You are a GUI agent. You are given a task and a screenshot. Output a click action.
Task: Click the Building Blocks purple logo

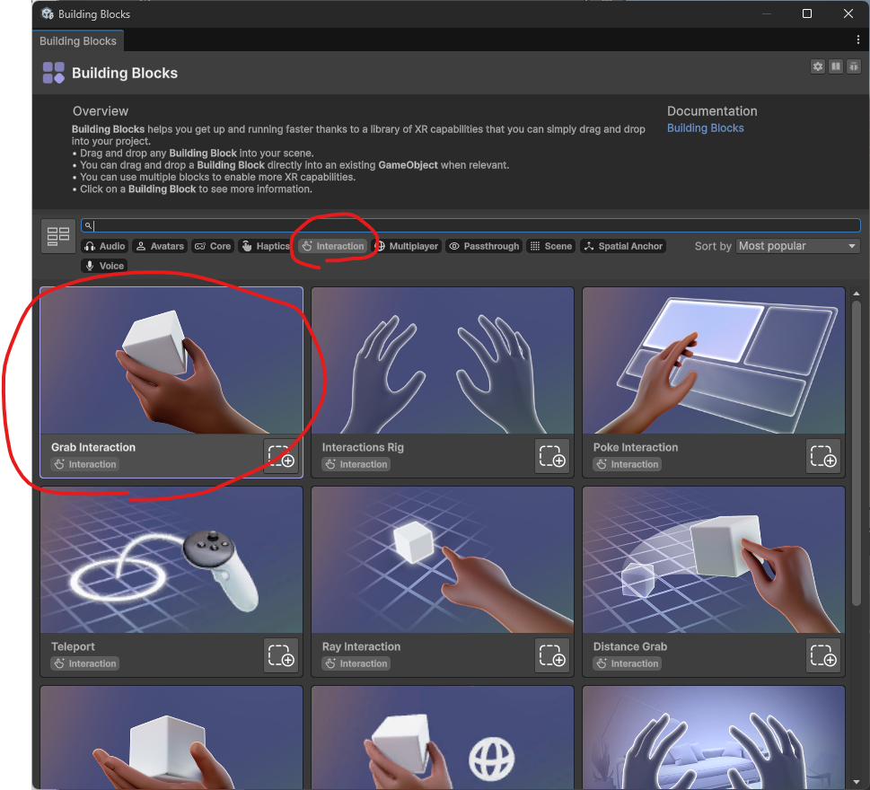(54, 73)
